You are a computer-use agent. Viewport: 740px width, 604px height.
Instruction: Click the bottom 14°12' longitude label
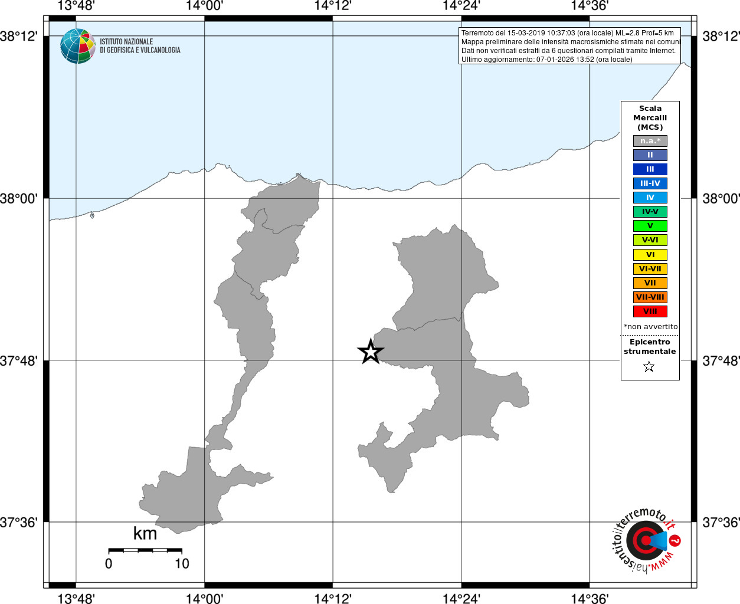pyautogui.click(x=333, y=598)
